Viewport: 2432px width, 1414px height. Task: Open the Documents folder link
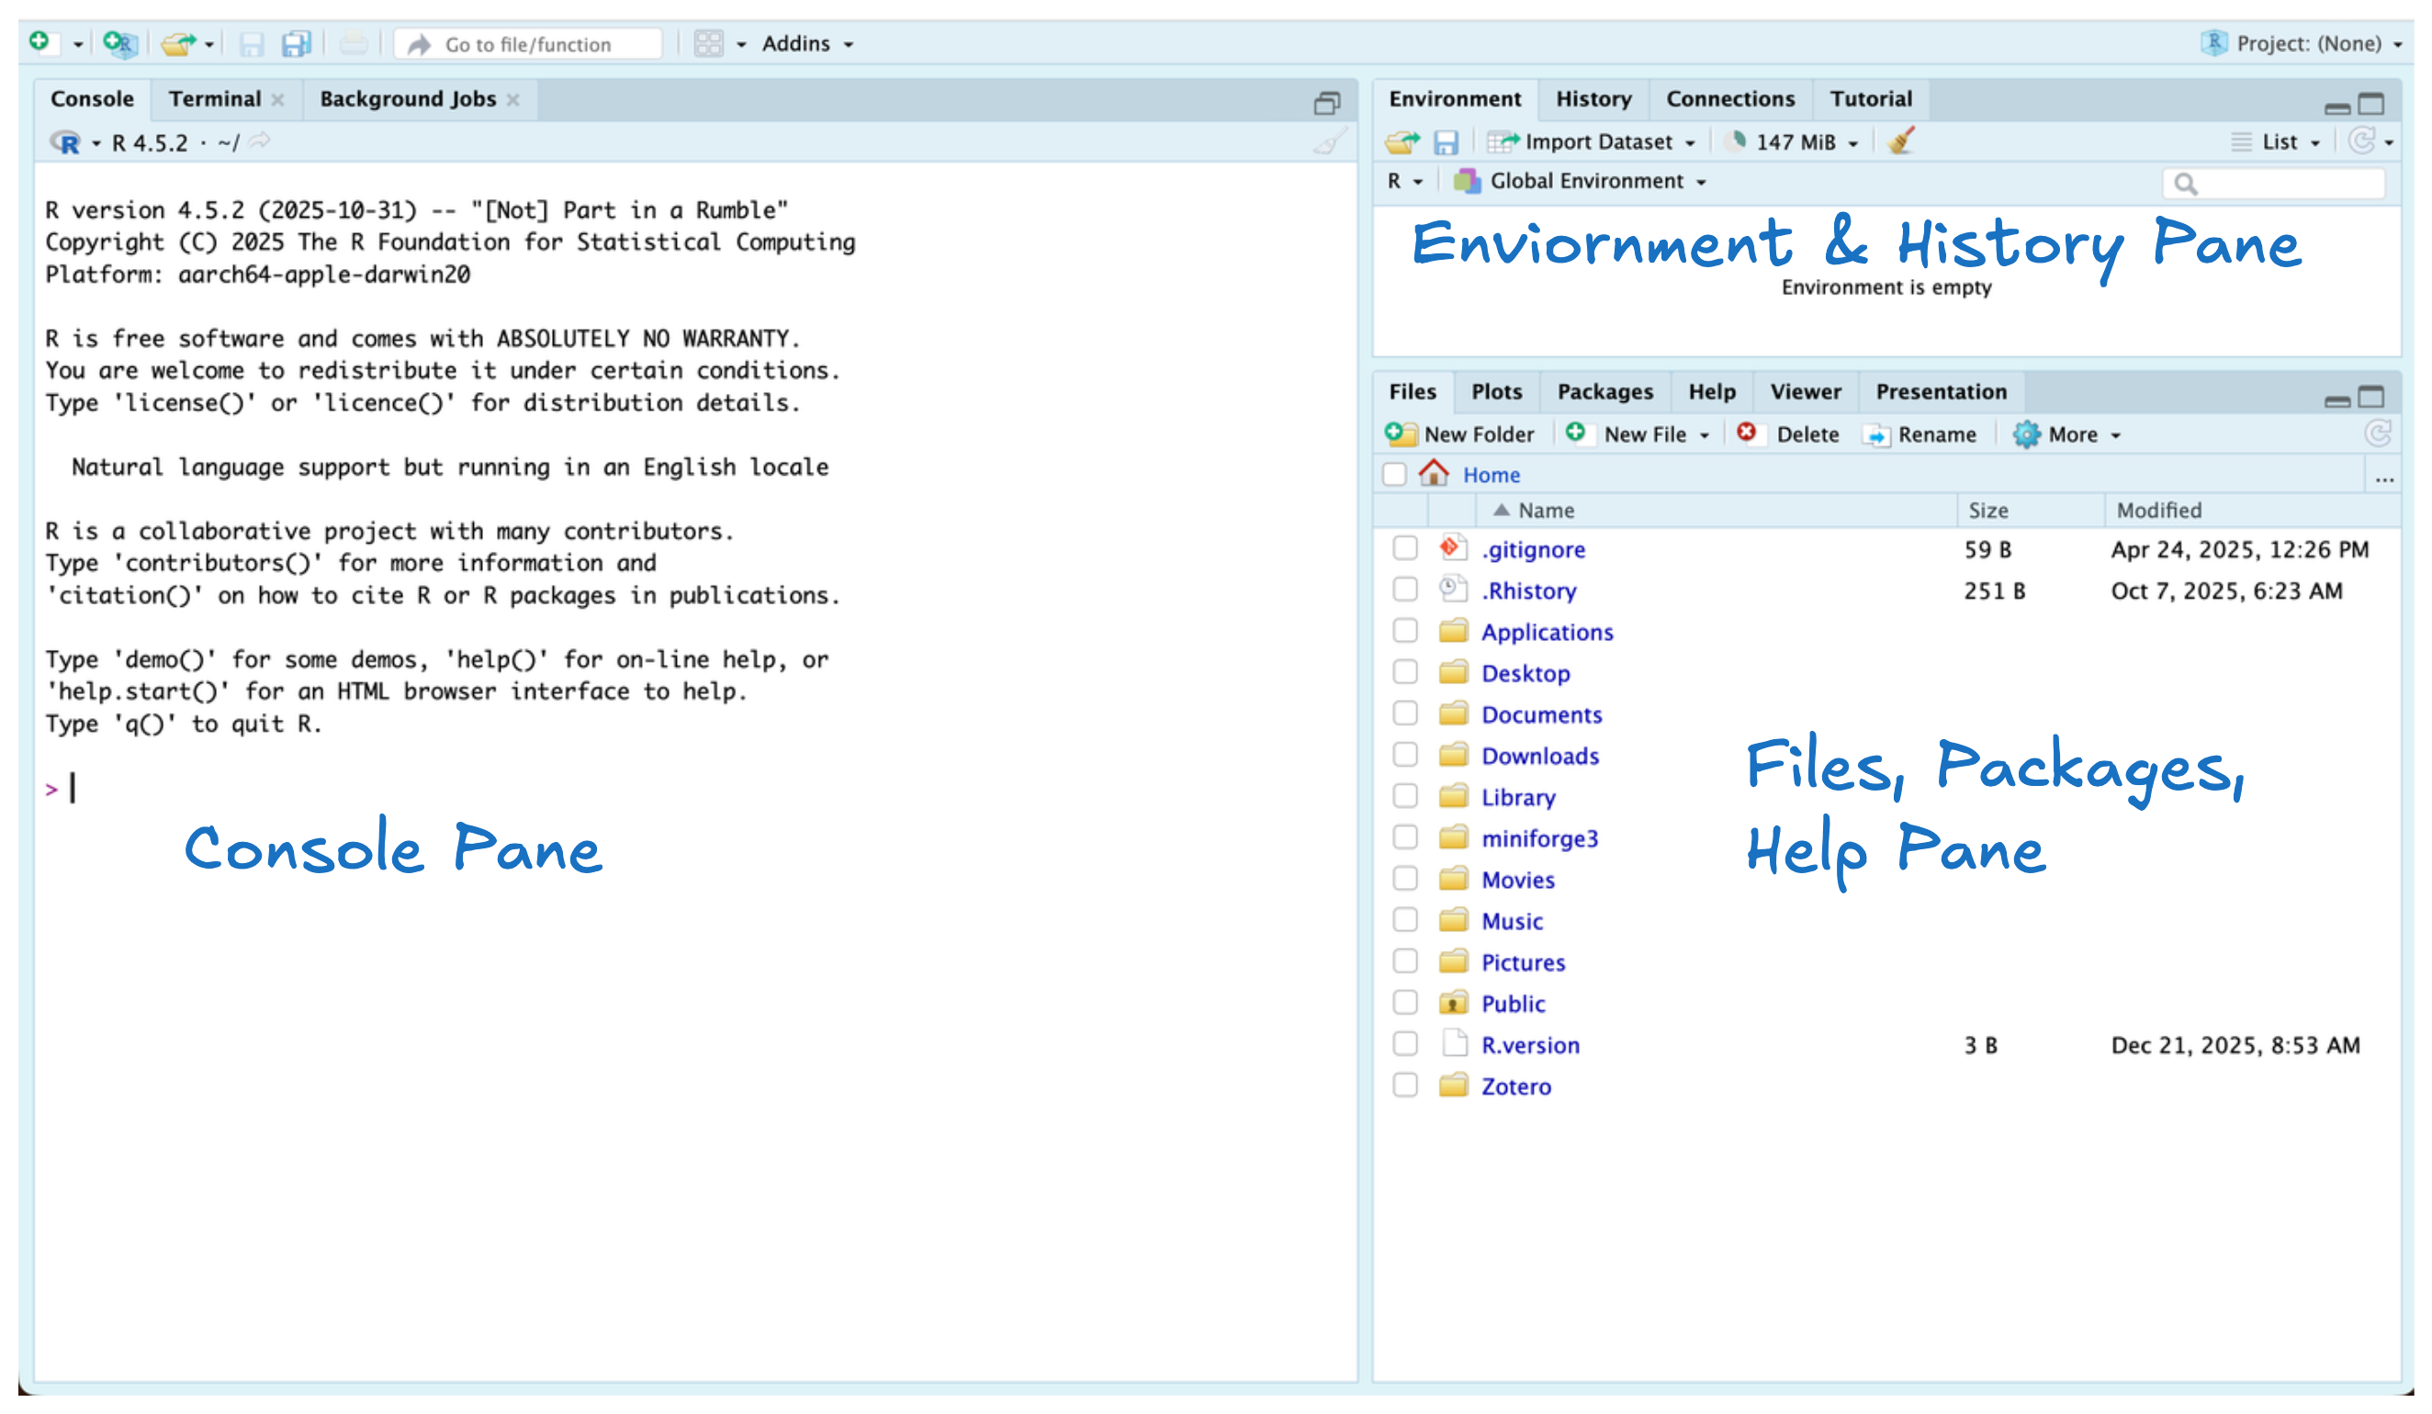(x=1540, y=713)
